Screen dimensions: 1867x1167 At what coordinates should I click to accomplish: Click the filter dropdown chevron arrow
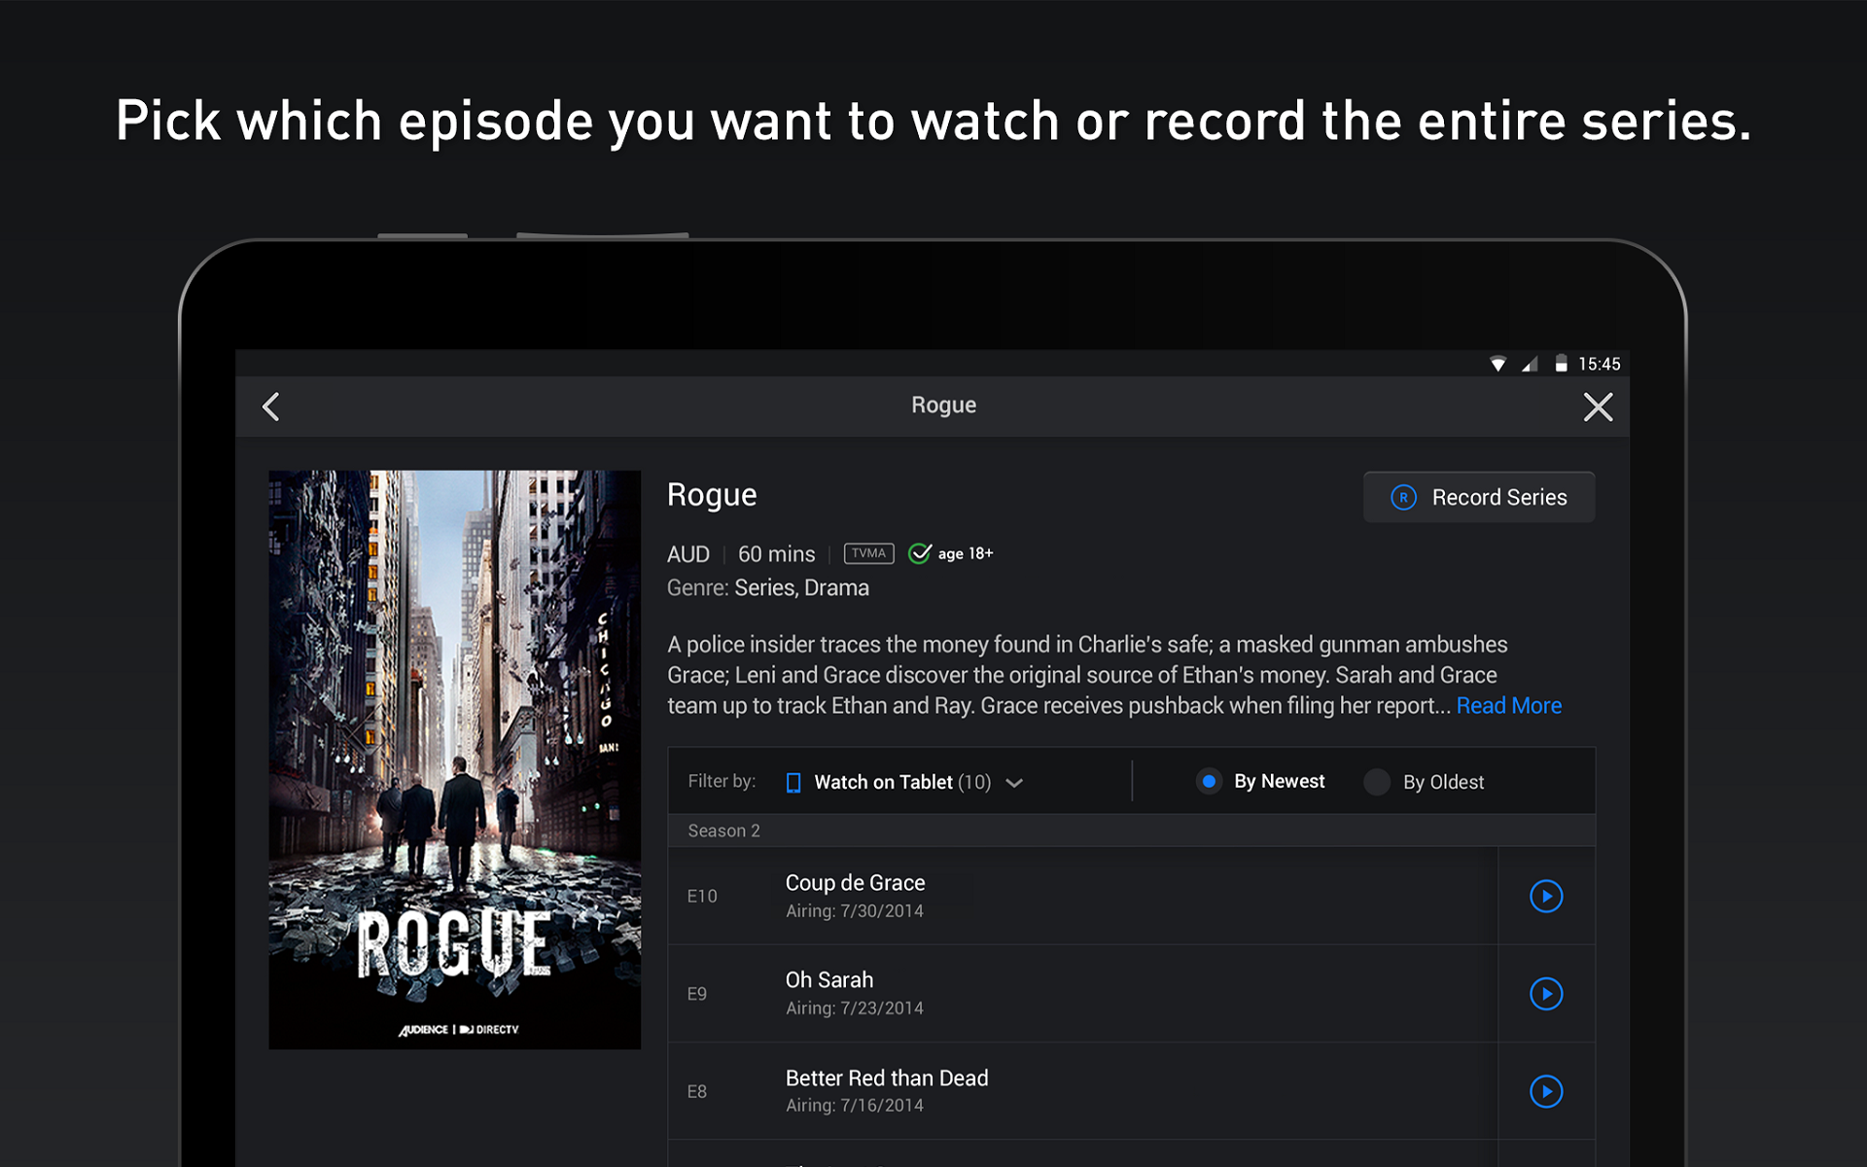pos(1014,783)
